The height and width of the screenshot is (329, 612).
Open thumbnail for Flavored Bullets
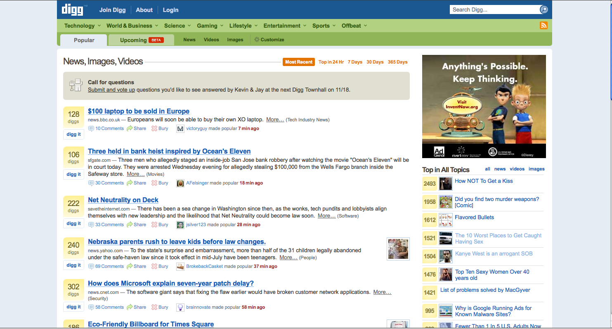tap(445, 220)
